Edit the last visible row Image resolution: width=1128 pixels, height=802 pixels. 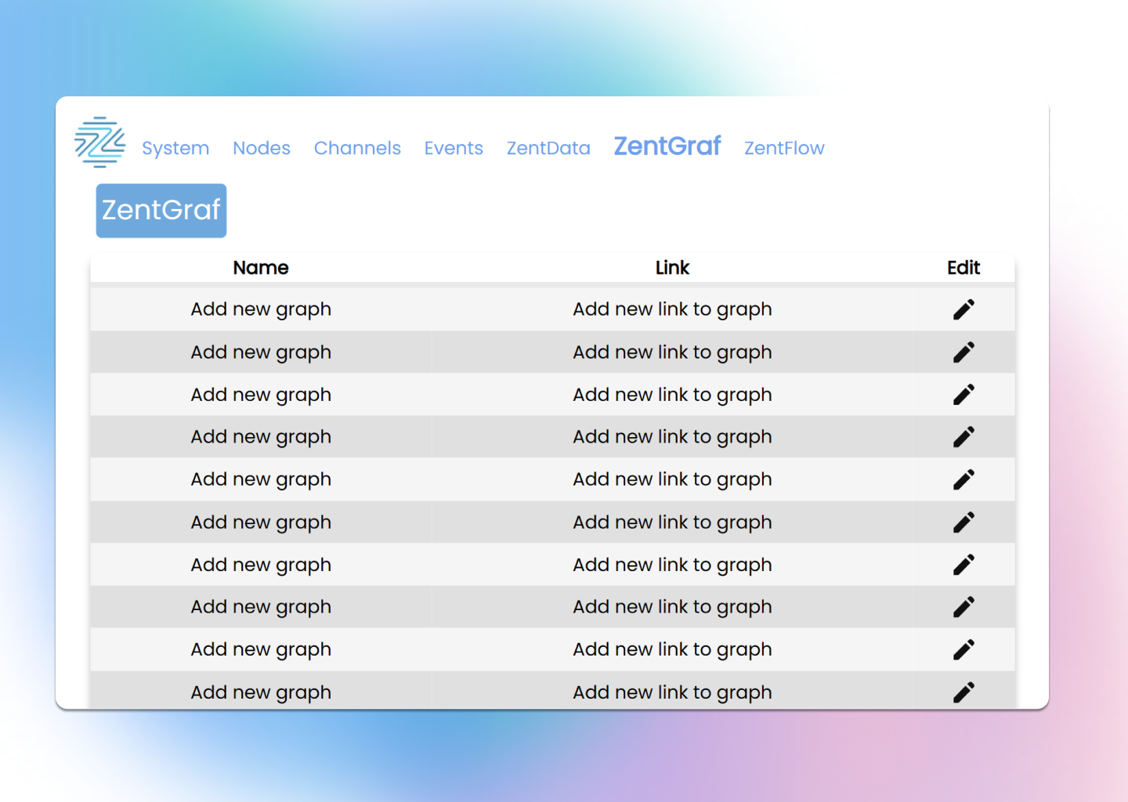pos(963,692)
